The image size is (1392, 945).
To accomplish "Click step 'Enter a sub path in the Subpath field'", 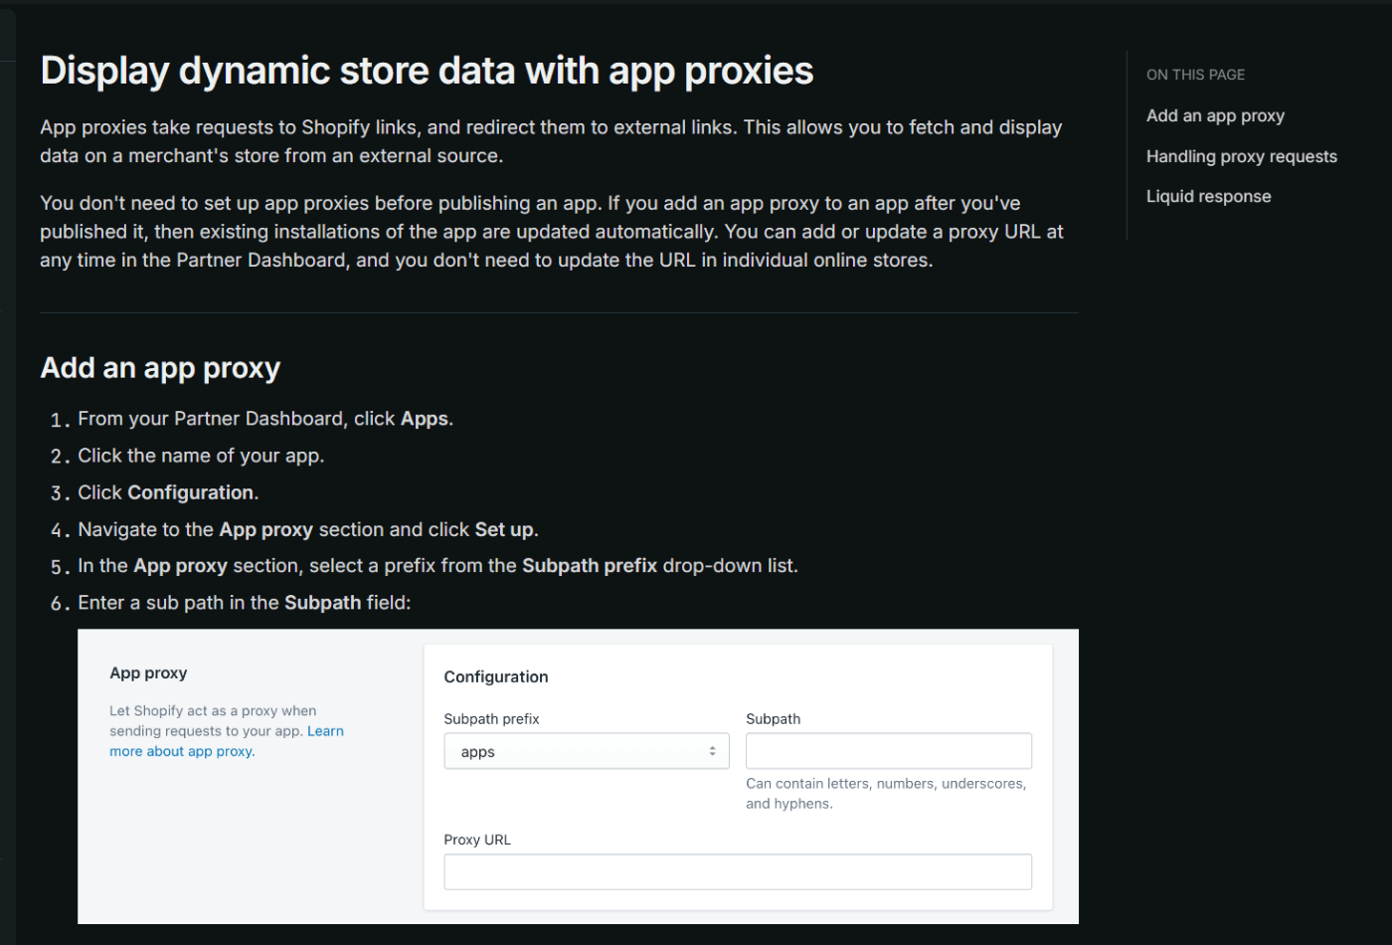I will 244,603.
